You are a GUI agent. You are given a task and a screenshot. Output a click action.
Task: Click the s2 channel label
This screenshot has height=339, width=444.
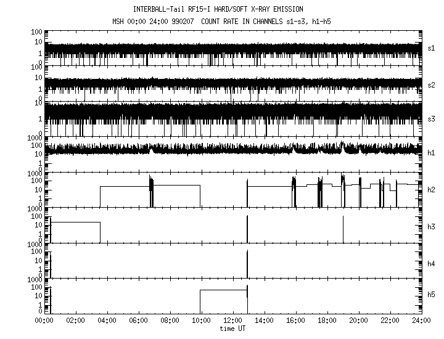[433, 84]
